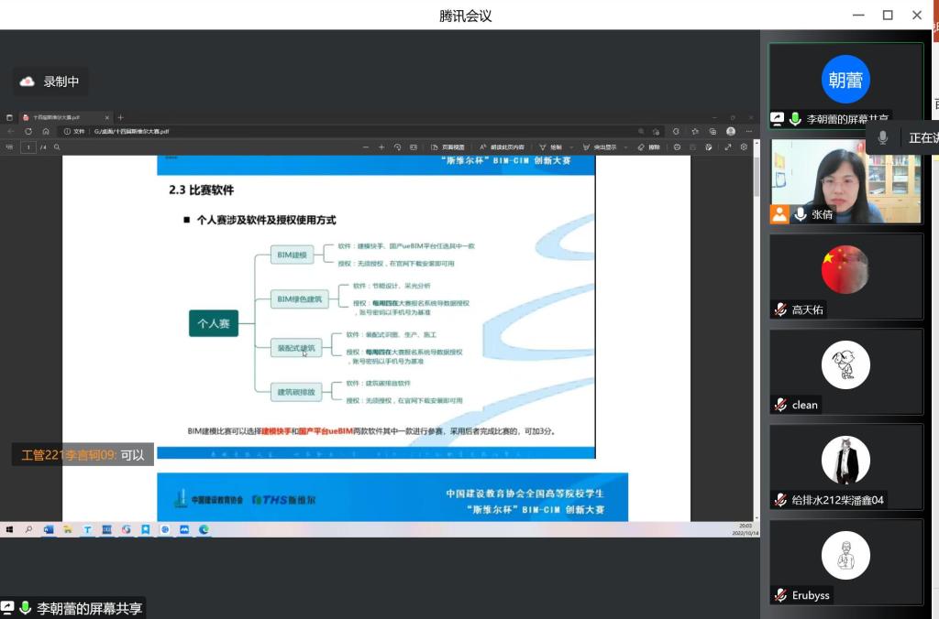Click the page view button in PDF toolbar

click(448, 147)
